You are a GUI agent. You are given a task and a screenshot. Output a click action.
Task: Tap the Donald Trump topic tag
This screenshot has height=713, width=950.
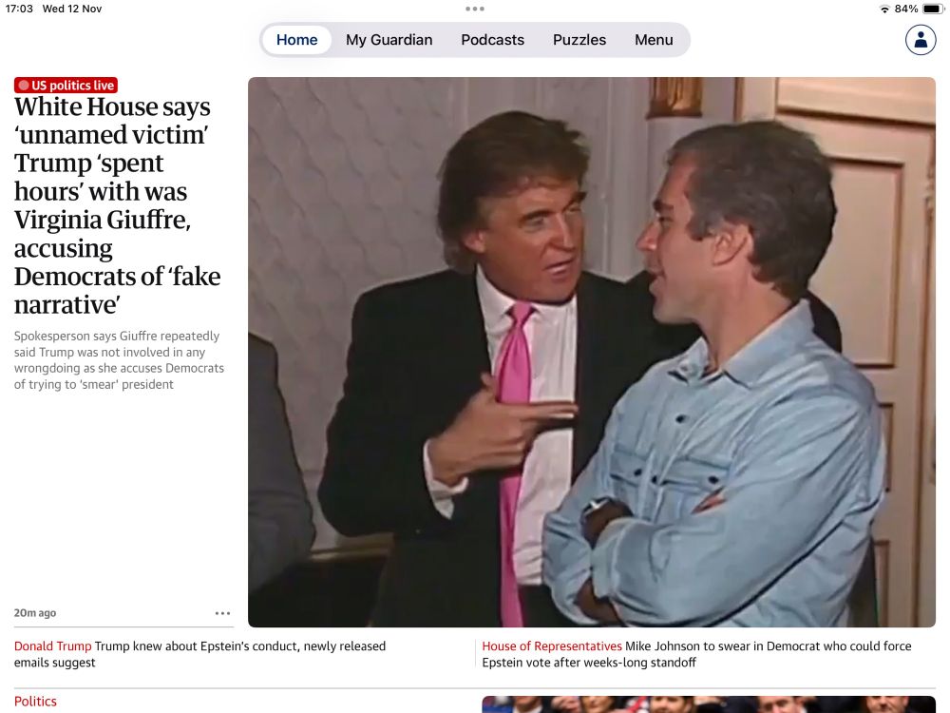click(52, 646)
